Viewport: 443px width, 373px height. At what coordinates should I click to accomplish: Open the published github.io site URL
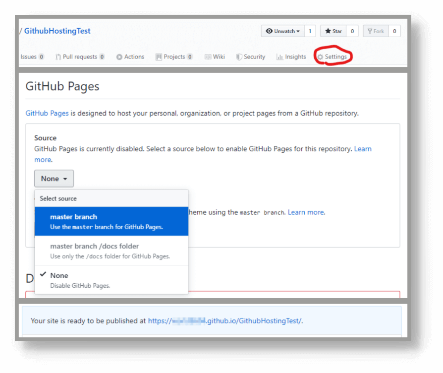point(224,321)
